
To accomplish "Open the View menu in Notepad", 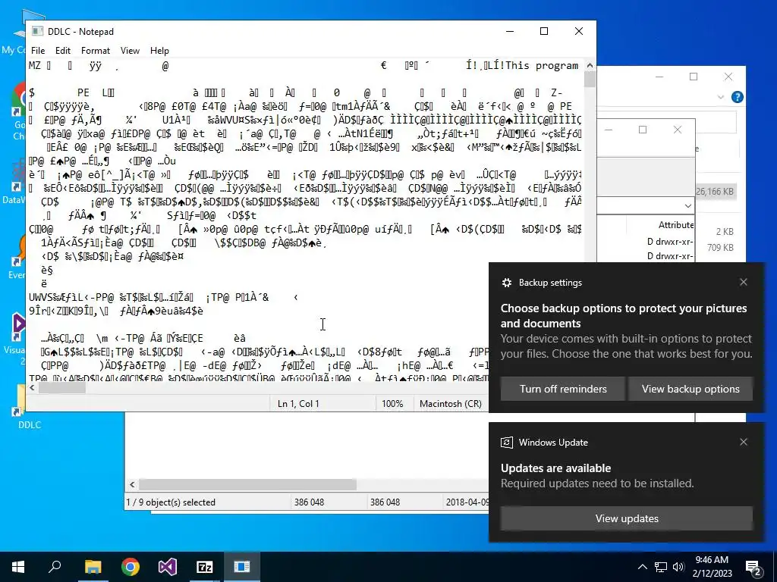I will tap(130, 51).
